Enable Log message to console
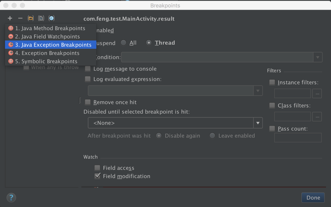Viewport: 331px width, 207px height. 88,69
